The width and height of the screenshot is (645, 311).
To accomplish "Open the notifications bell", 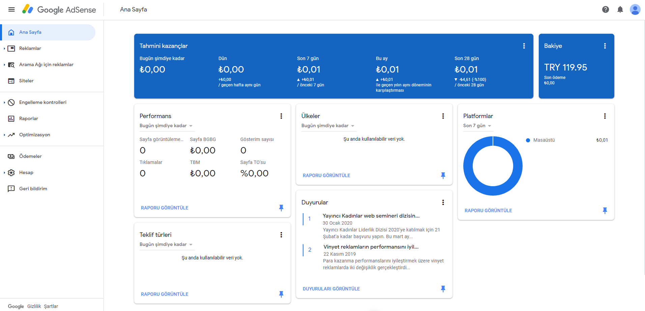I will (x=620, y=9).
